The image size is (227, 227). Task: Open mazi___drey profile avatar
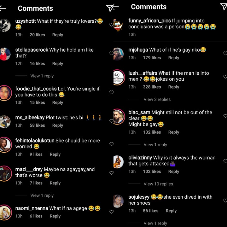tap(5, 173)
